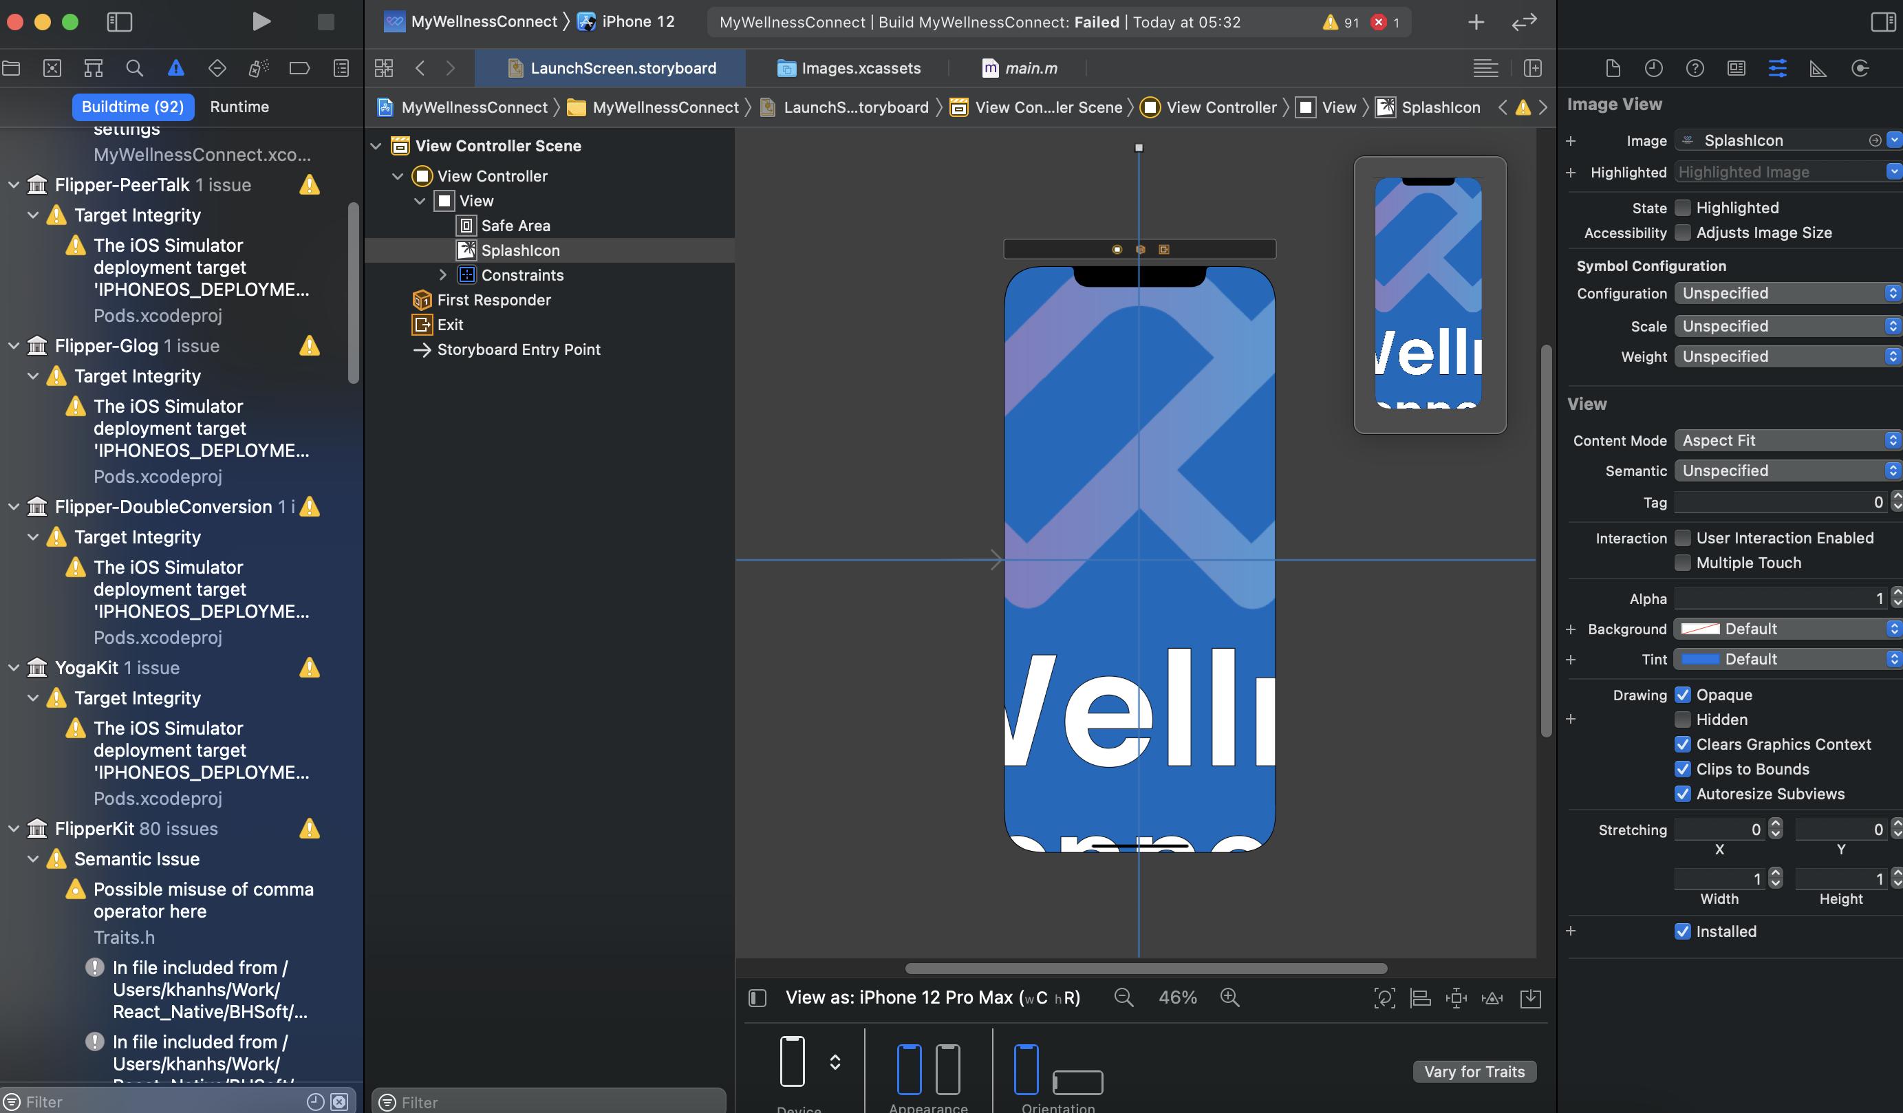Select the Buildtime (92) tab

click(x=133, y=107)
